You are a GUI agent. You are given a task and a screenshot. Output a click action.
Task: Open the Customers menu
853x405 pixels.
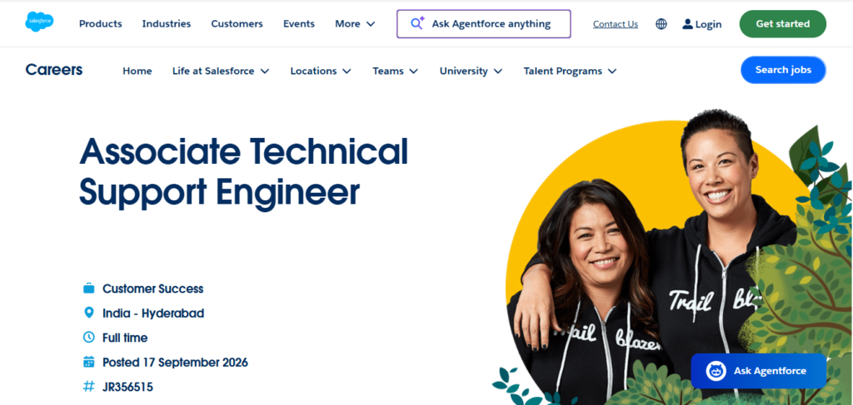(237, 24)
